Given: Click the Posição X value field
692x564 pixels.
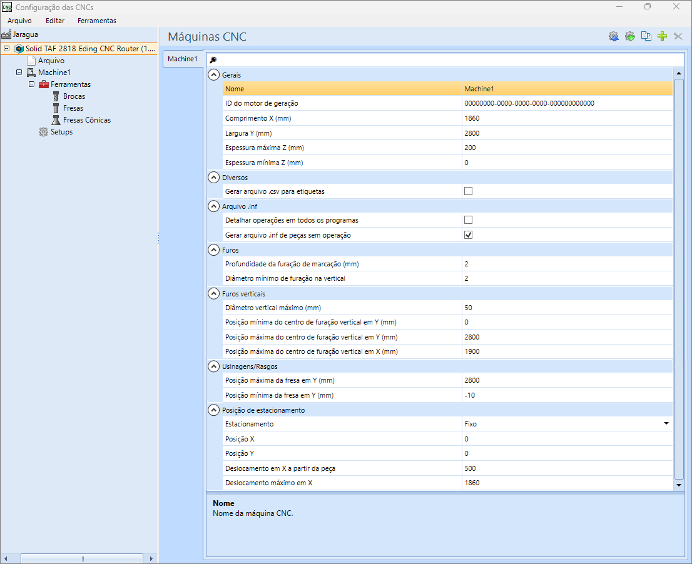Looking at the screenshot, I should pyautogui.click(x=567, y=439).
